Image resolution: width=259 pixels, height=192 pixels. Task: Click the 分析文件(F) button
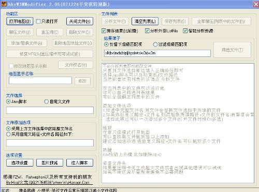point(115,21)
